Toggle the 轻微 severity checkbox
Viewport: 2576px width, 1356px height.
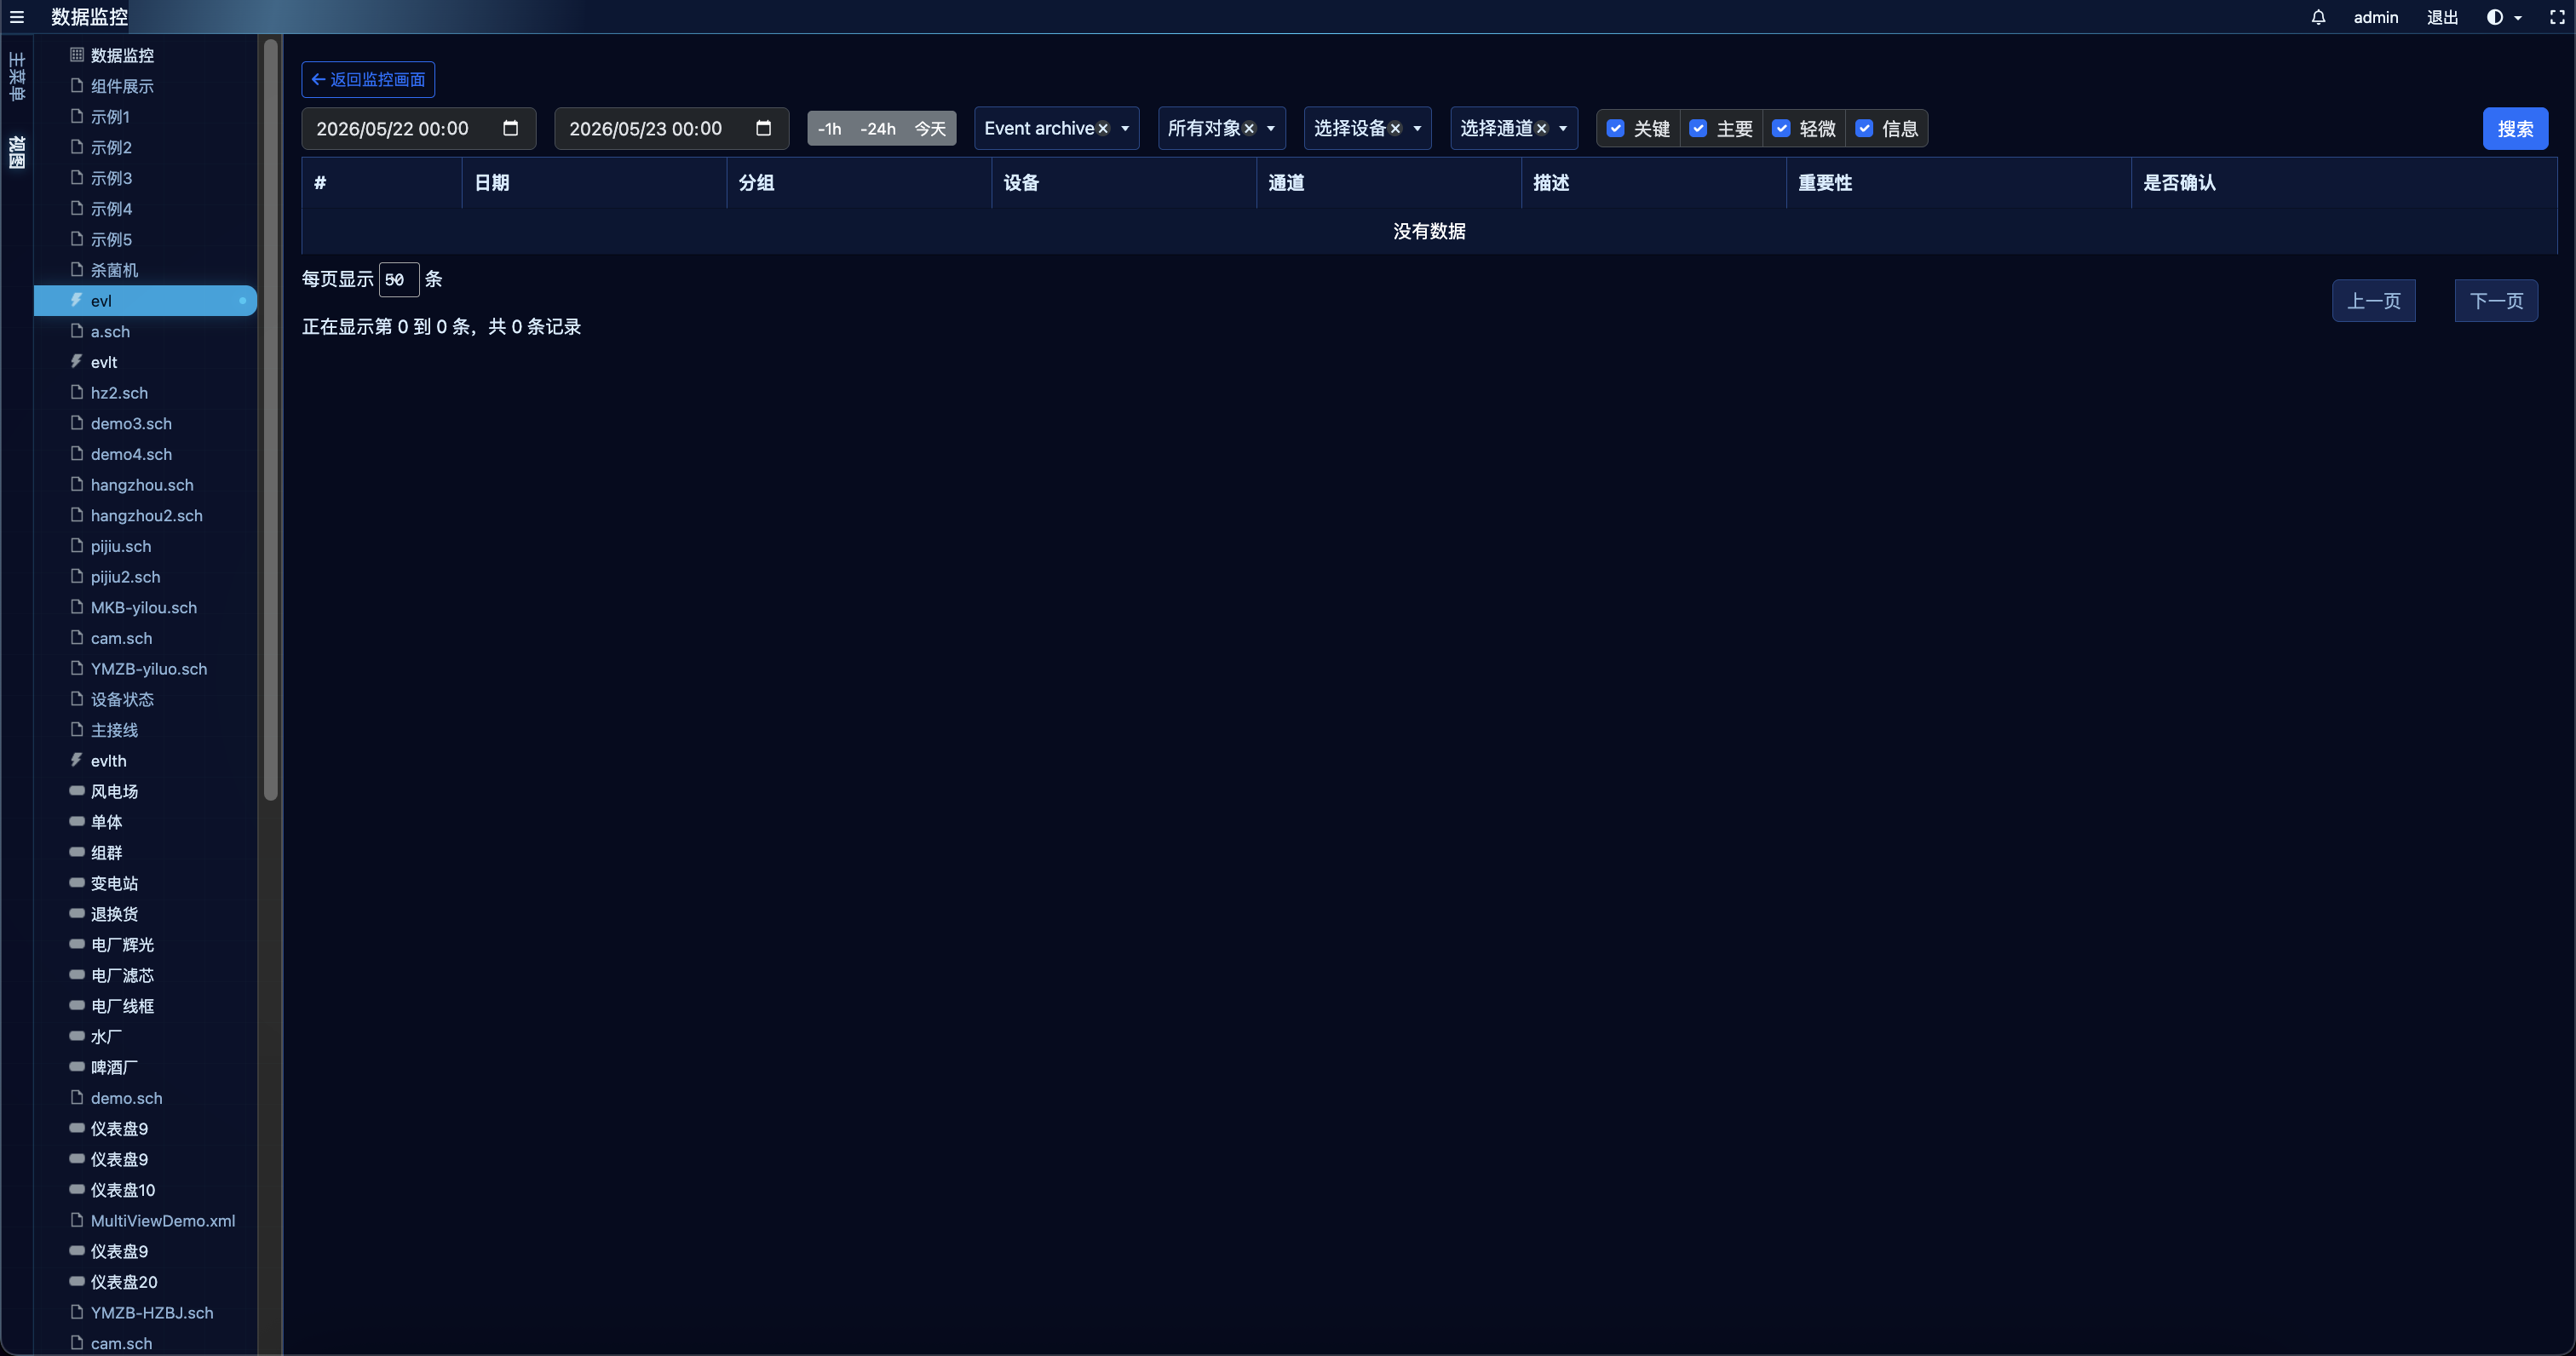tap(1781, 128)
